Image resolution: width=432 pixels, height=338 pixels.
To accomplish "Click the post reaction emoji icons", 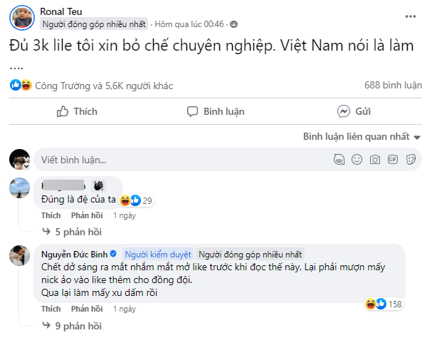I will (x=21, y=86).
